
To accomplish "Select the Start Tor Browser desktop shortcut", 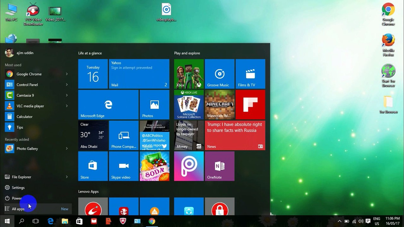I will [x=389, y=76].
